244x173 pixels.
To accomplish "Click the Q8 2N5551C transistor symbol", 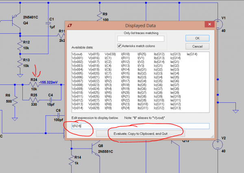I will tap(96, 149).
